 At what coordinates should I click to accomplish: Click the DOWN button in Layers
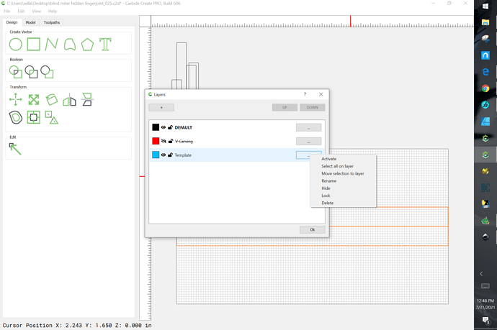coord(312,108)
